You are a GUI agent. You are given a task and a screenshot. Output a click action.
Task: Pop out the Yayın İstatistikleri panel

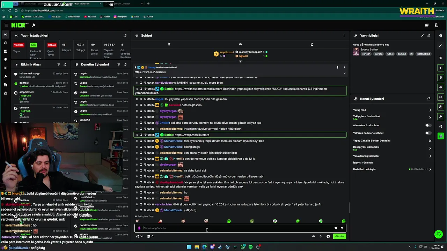tap(125, 36)
